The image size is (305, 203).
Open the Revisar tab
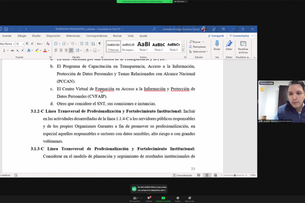coord(117,36)
